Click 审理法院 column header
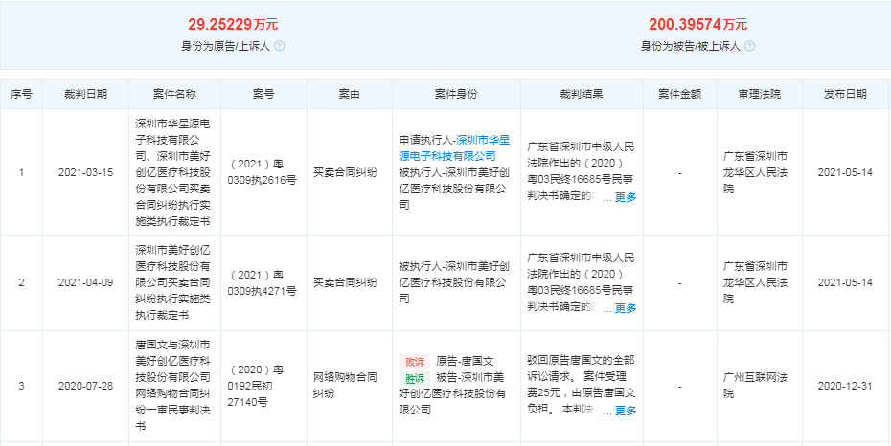The image size is (891, 446). 760,94
